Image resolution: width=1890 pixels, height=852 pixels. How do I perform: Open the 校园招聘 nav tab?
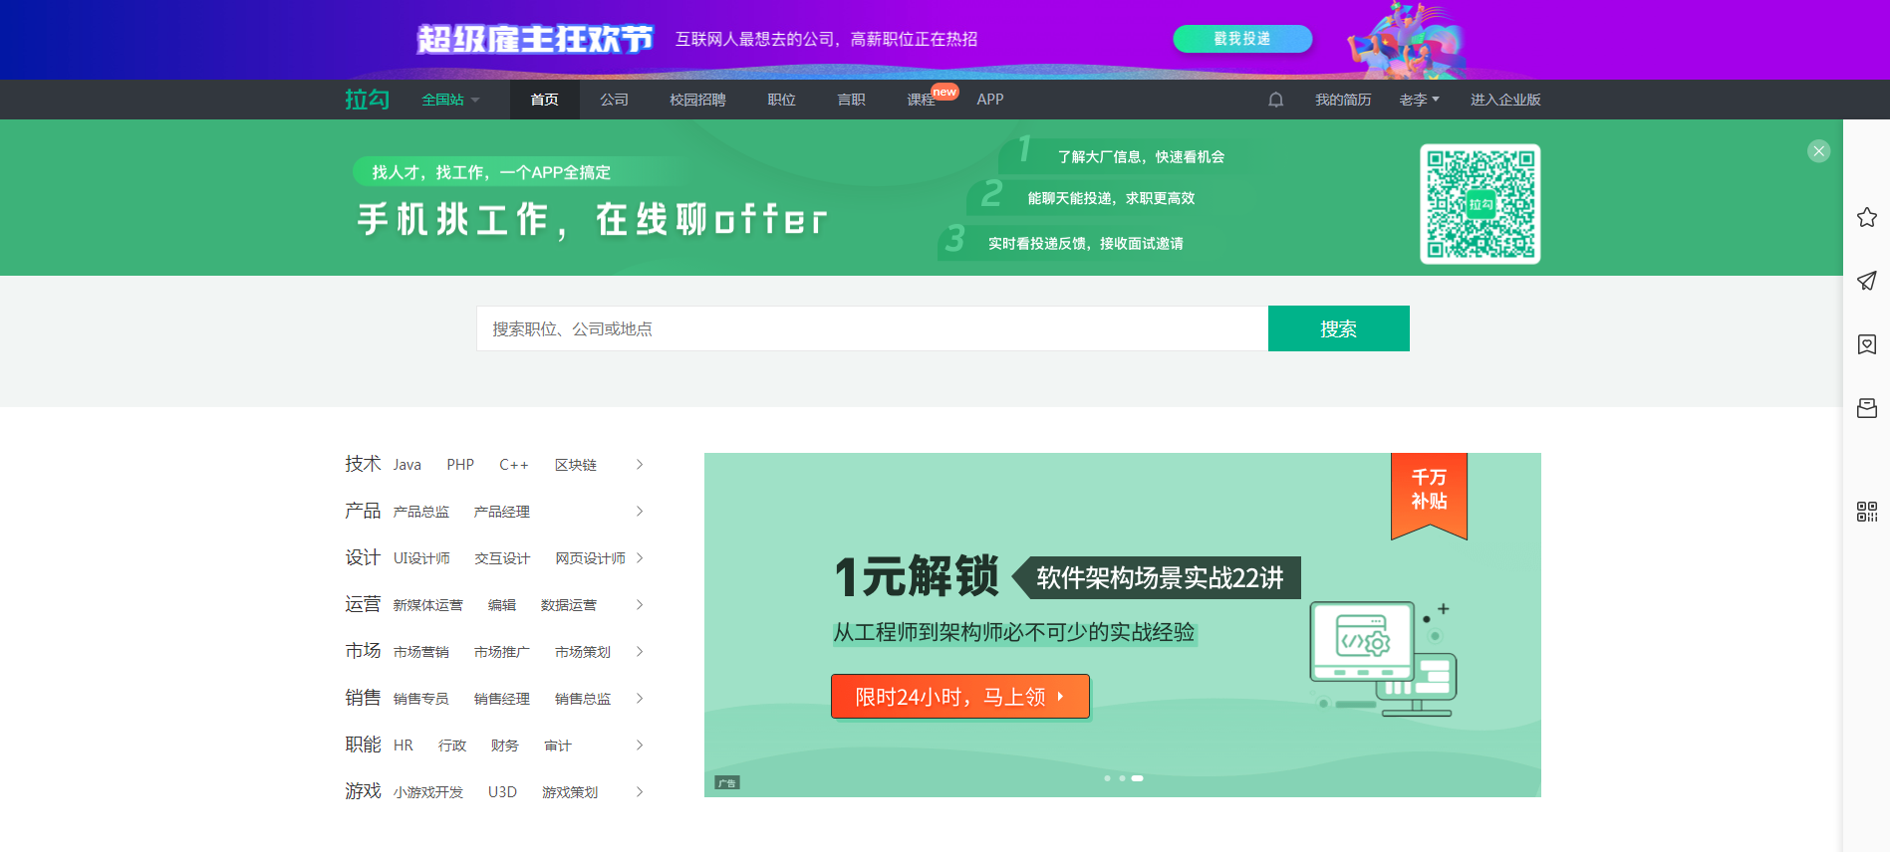[697, 100]
